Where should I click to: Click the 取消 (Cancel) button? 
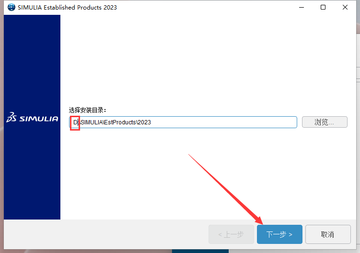[328, 234]
